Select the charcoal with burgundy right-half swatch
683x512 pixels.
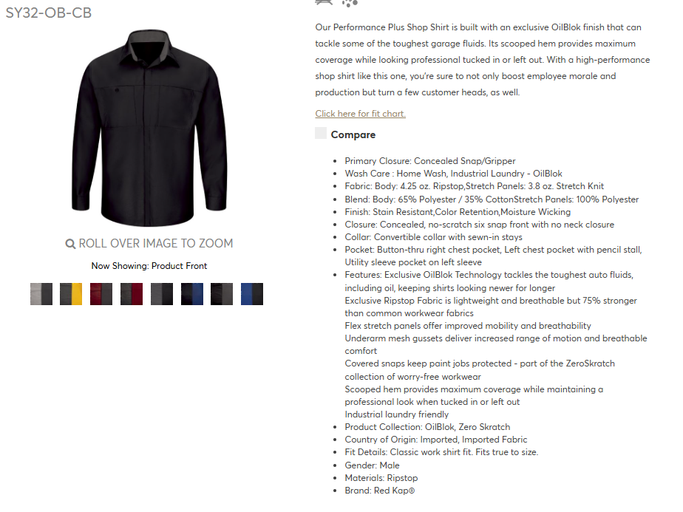[132, 294]
